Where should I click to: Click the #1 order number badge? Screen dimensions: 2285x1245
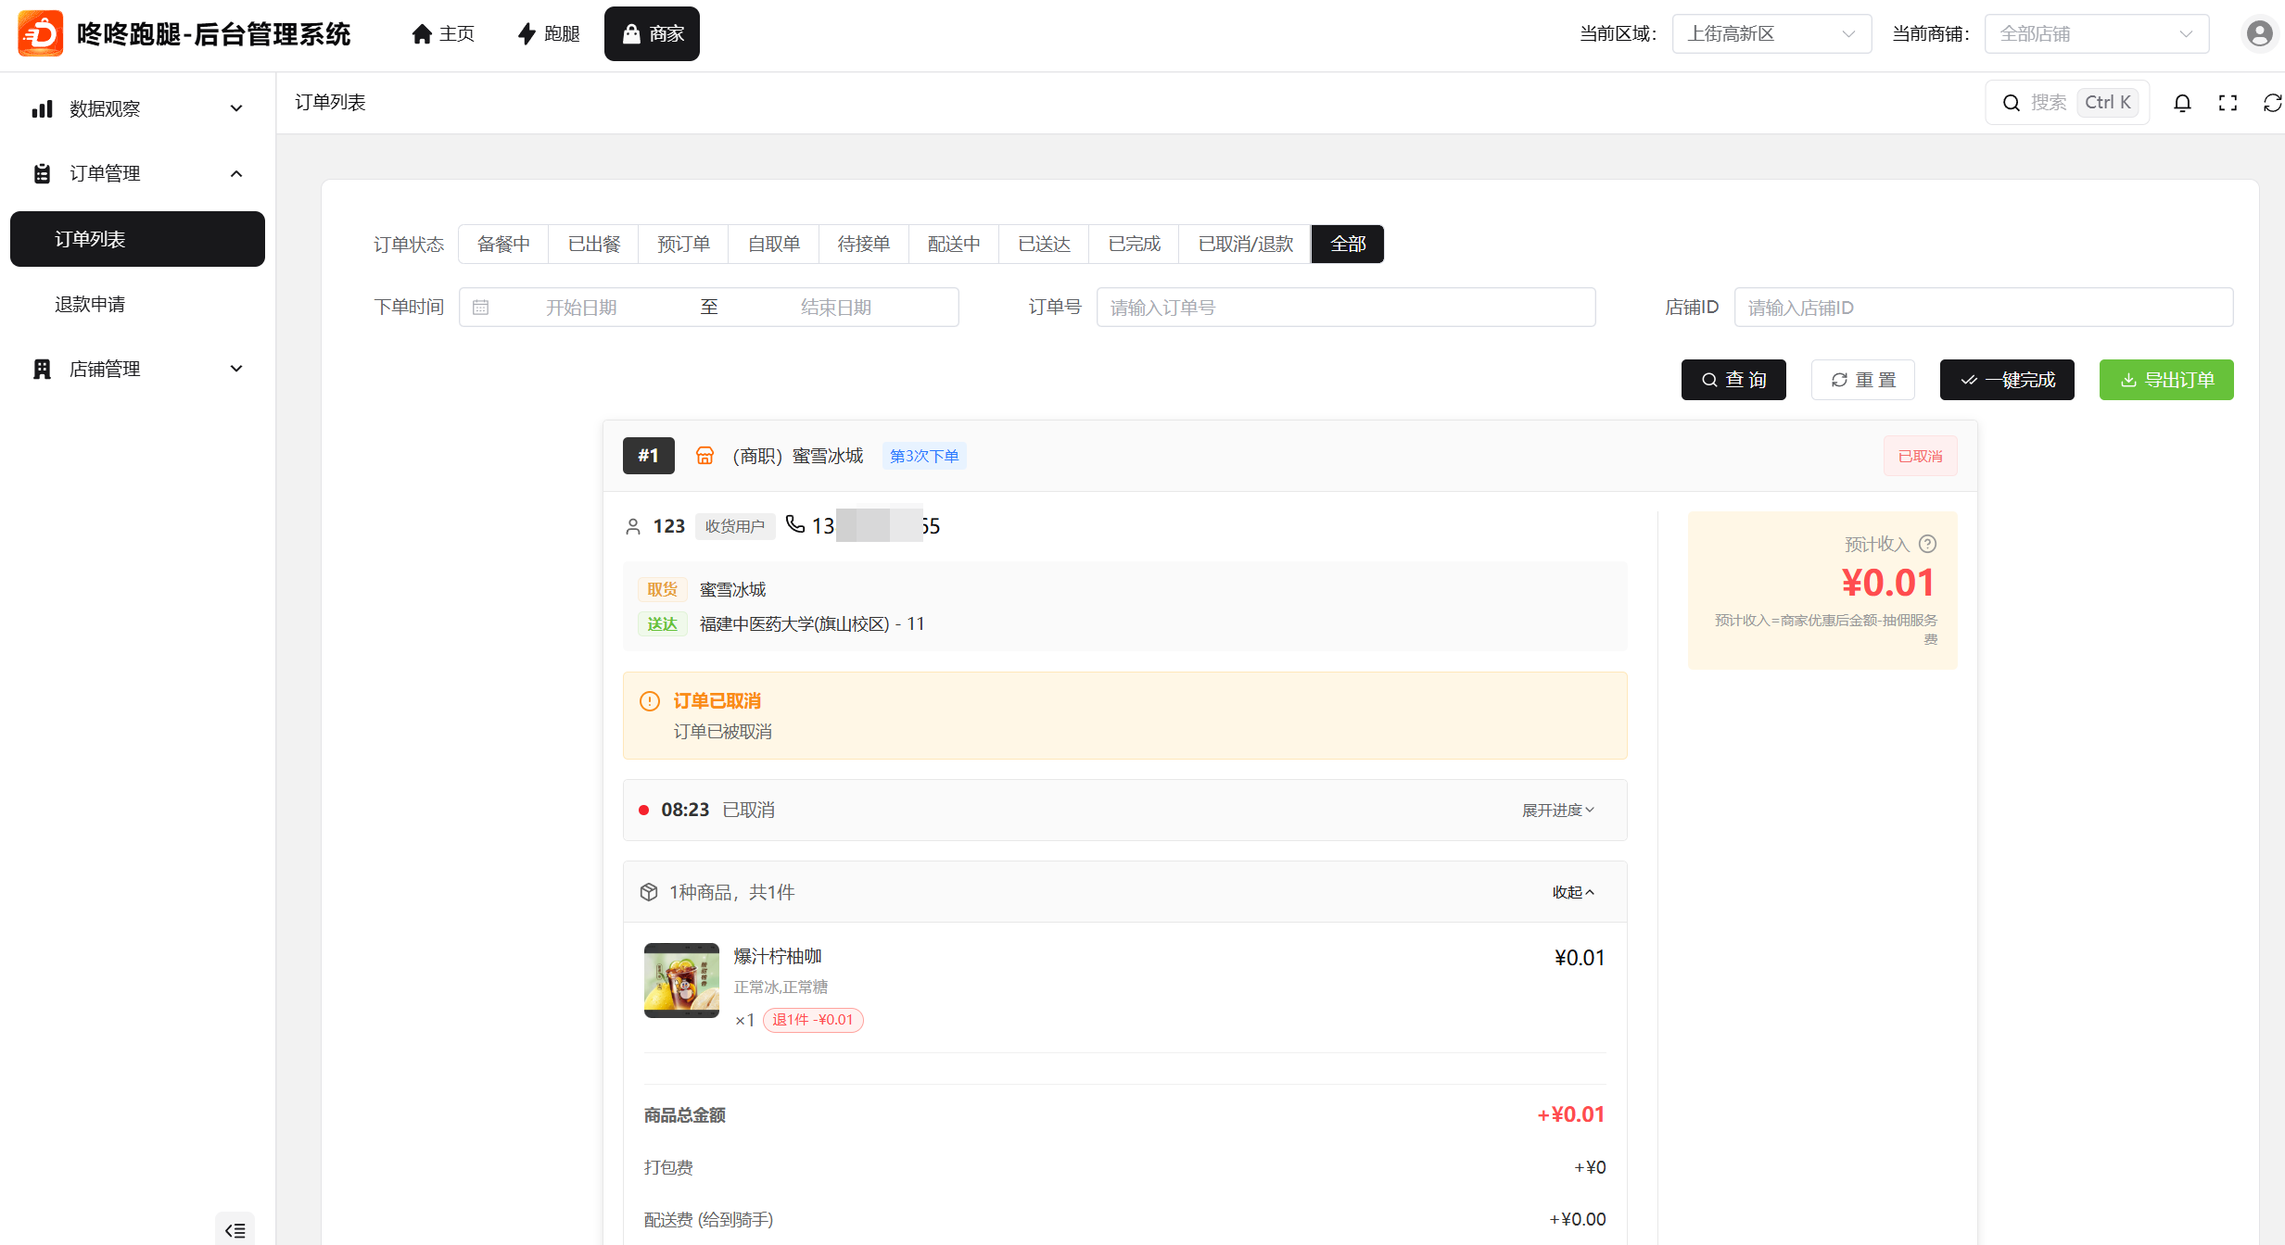pyautogui.click(x=648, y=456)
